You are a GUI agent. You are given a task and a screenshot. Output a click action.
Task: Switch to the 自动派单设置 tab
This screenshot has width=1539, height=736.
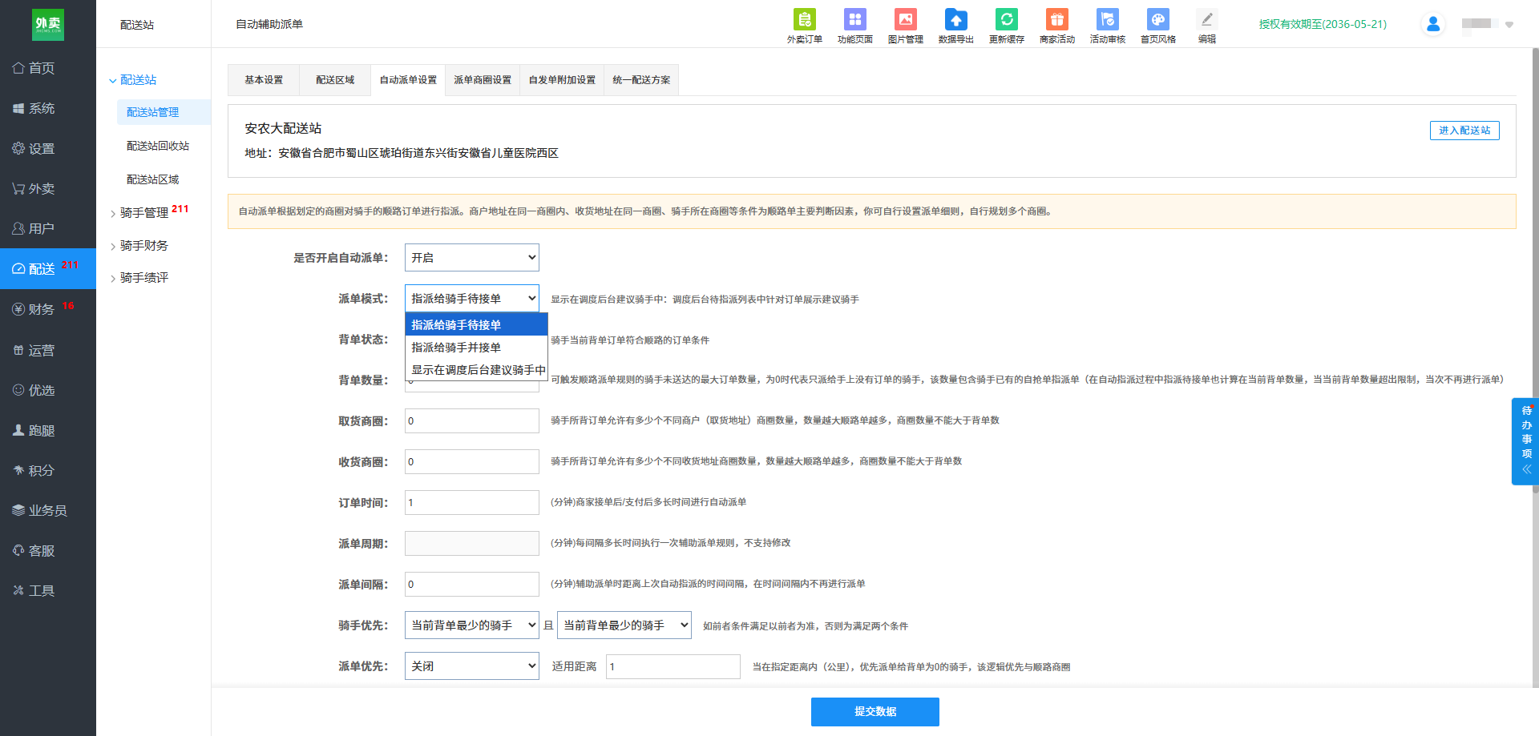(x=408, y=80)
